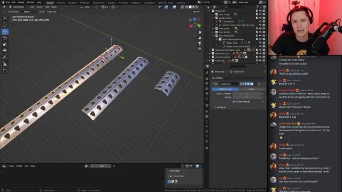This screenshot has height=192, width=342.
Task: Toggle Subdivision modifier render camera display
Action: tap(252, 84)
